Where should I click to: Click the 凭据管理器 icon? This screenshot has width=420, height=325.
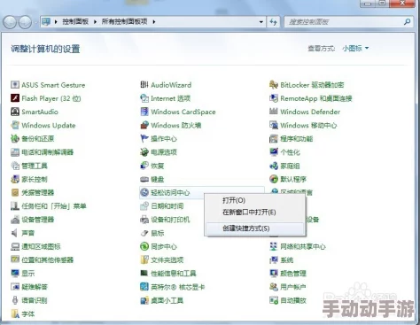click(15, 192)
